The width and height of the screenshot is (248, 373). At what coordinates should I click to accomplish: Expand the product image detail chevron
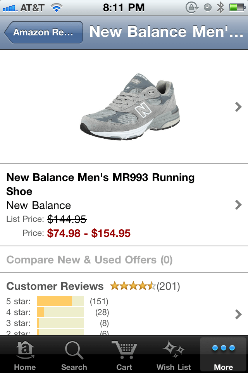tap(238, 106)
